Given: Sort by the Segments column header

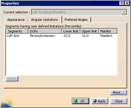Looking at the screenshot, I should click(x=17, y=31).
